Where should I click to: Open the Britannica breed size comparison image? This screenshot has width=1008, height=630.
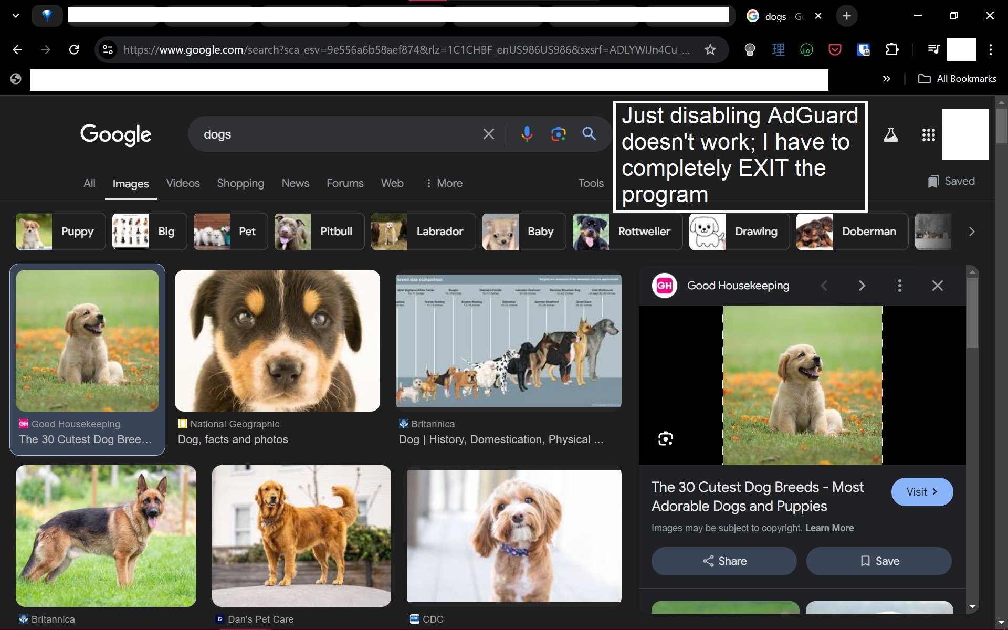pos(508,341)
